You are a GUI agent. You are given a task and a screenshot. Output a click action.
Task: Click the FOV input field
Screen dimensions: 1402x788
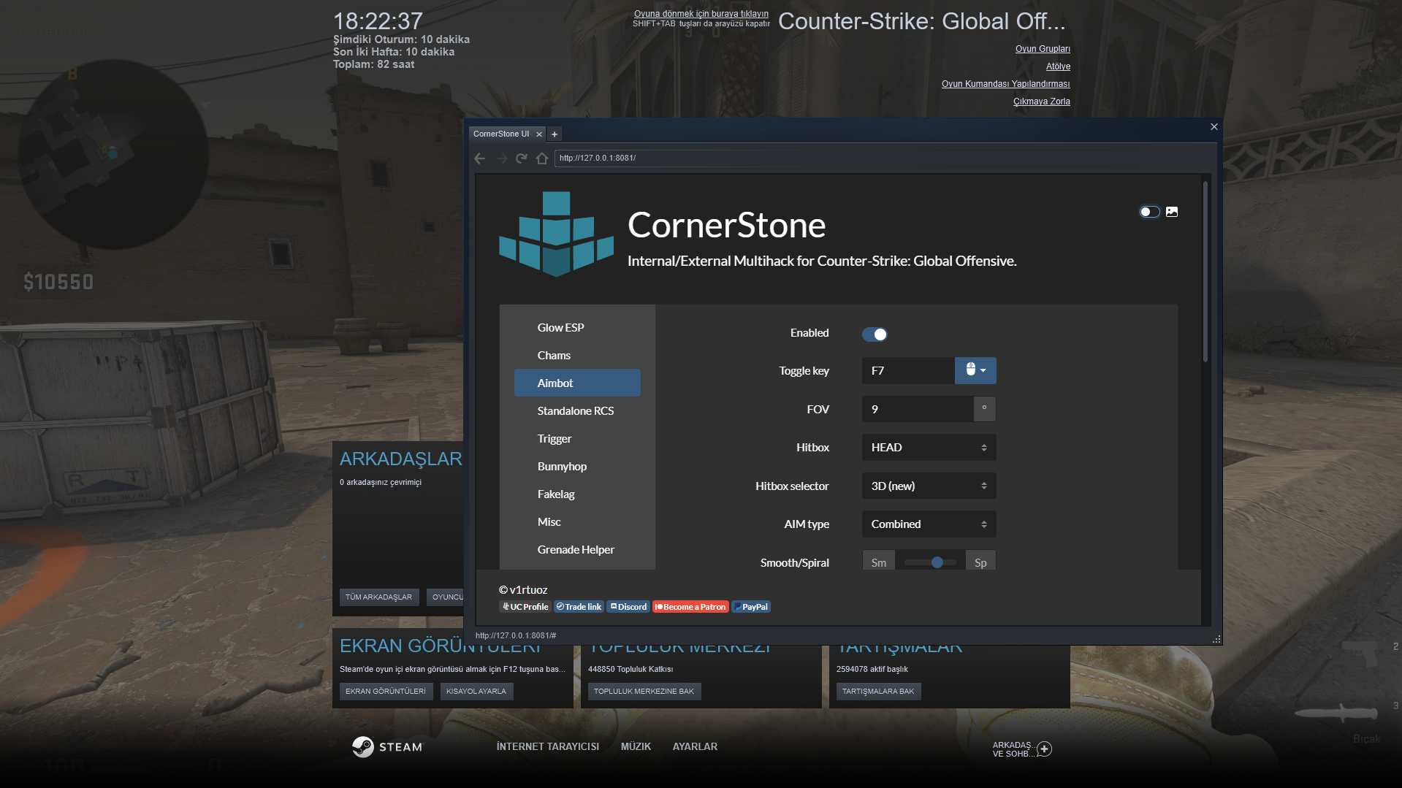point(918,409)
